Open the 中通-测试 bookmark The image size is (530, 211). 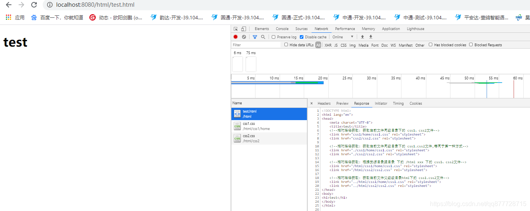click(420, 17)
